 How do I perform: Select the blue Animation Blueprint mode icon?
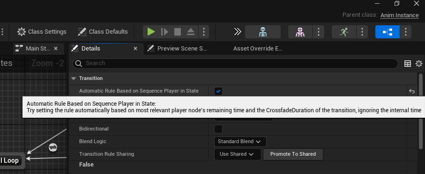tap(388, 32)
